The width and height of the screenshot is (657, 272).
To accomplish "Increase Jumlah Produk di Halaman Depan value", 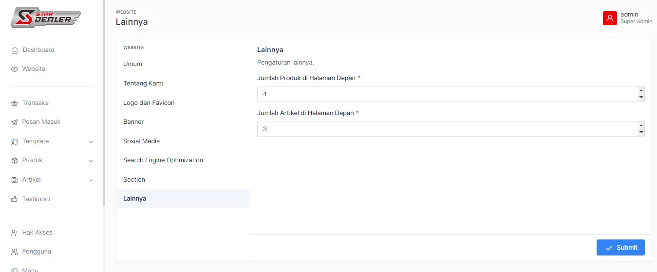I will point(641,90).
